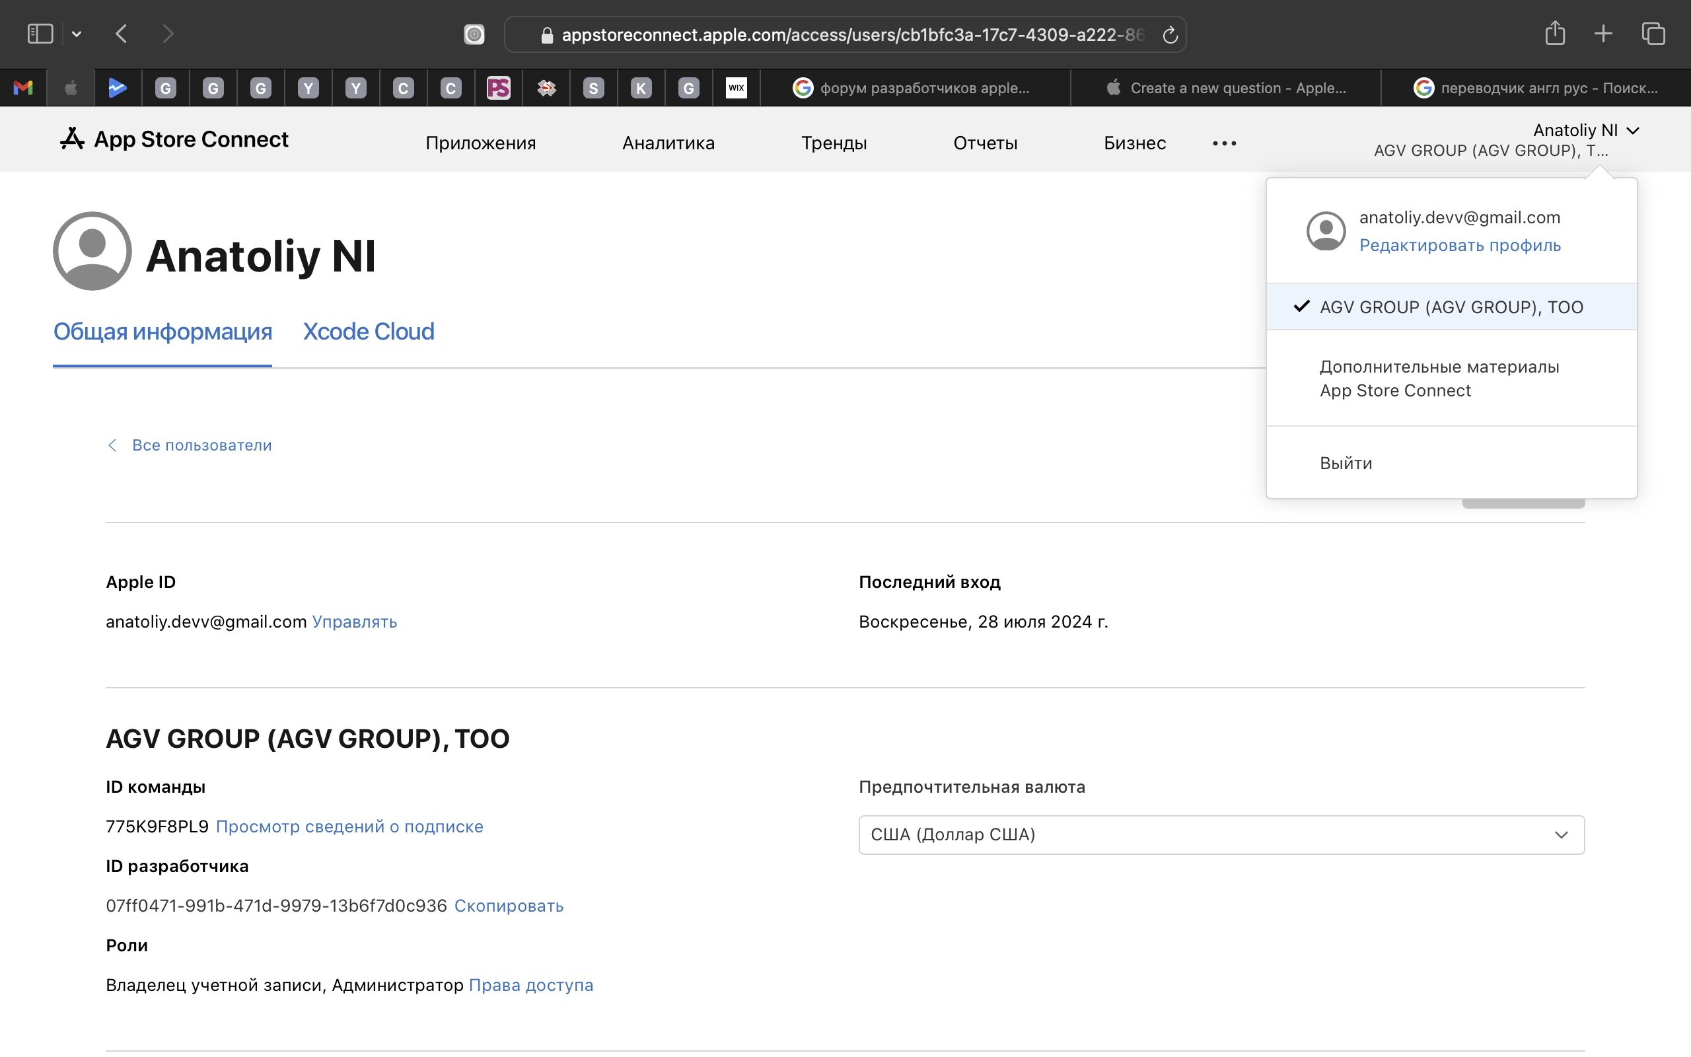
Task: Open the Safari share sheet icon
Action: (1555, 33)
